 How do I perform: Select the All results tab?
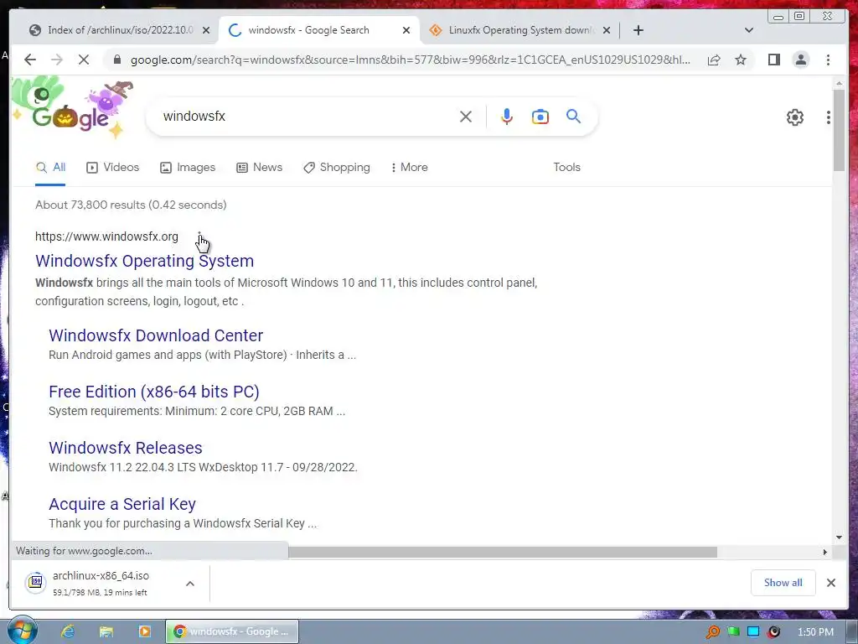pos(50,167)
